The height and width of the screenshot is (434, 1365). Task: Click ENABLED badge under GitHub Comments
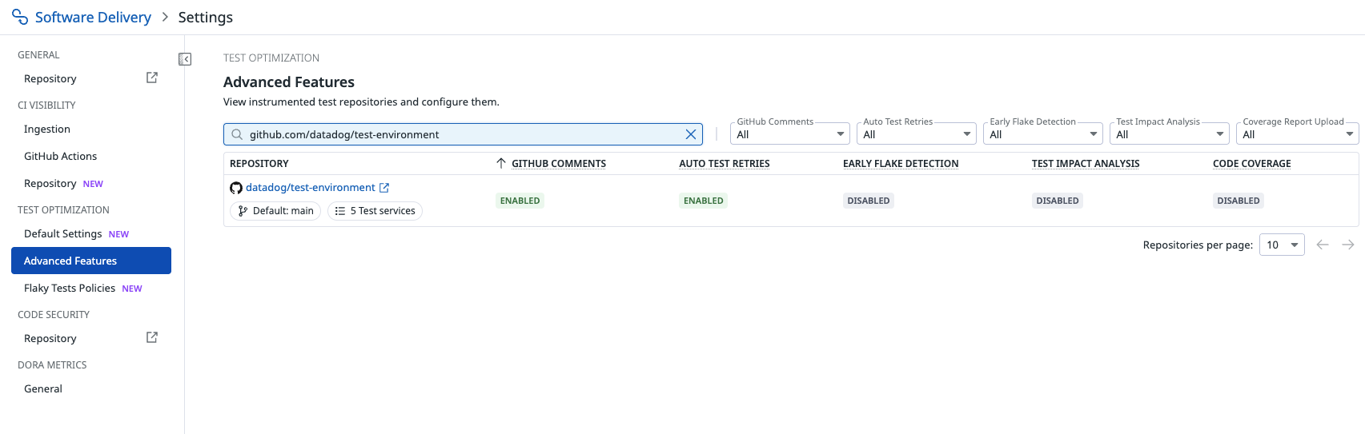point(520,201)
